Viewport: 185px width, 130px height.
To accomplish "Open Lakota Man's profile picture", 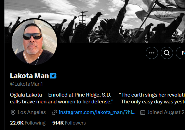I will (34, 42).
